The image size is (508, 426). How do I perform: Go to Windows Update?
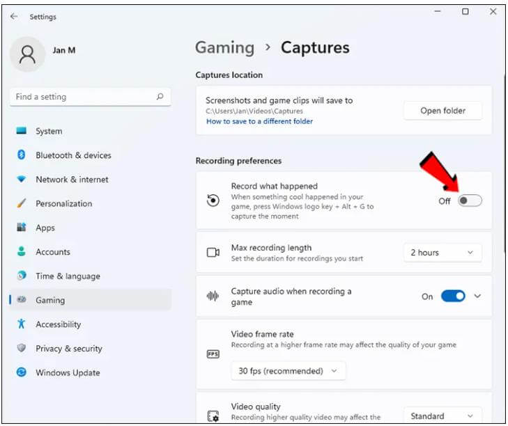click(90, 372)
